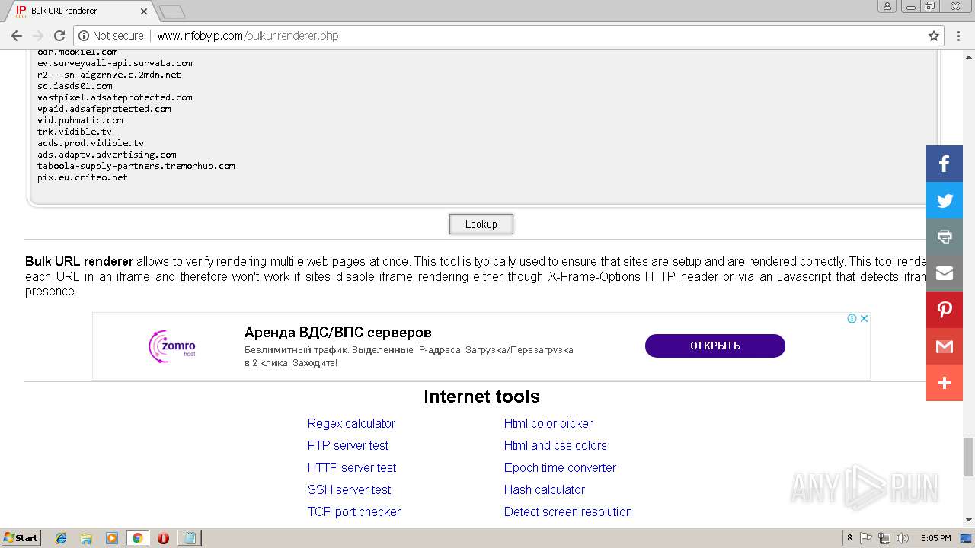Open Html and css colors link

click(x=555, y=445)
